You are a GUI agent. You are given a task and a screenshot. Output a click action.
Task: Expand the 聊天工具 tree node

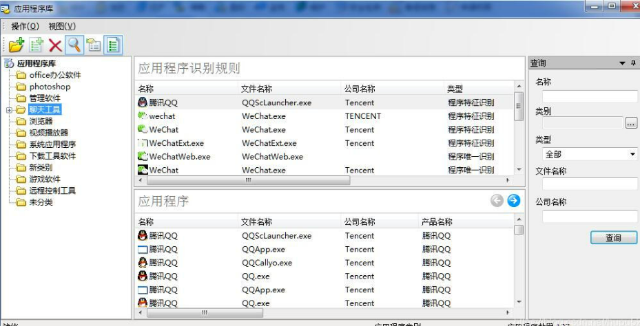[x=10, y=110]
